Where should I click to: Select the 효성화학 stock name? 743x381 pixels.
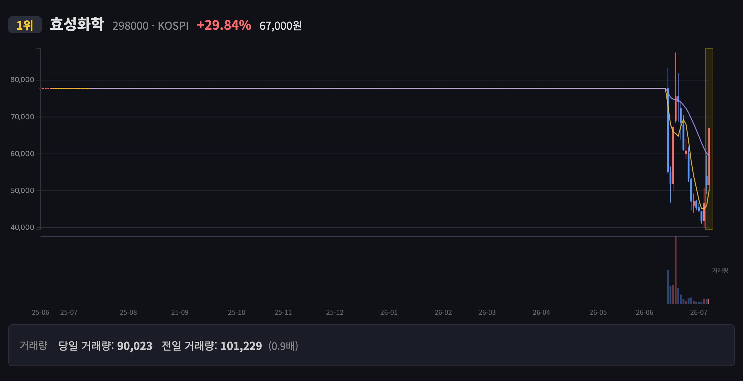pos(77,24)
